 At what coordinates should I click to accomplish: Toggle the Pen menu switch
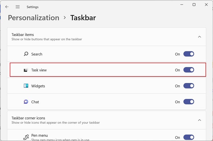(x=189, y=137)
